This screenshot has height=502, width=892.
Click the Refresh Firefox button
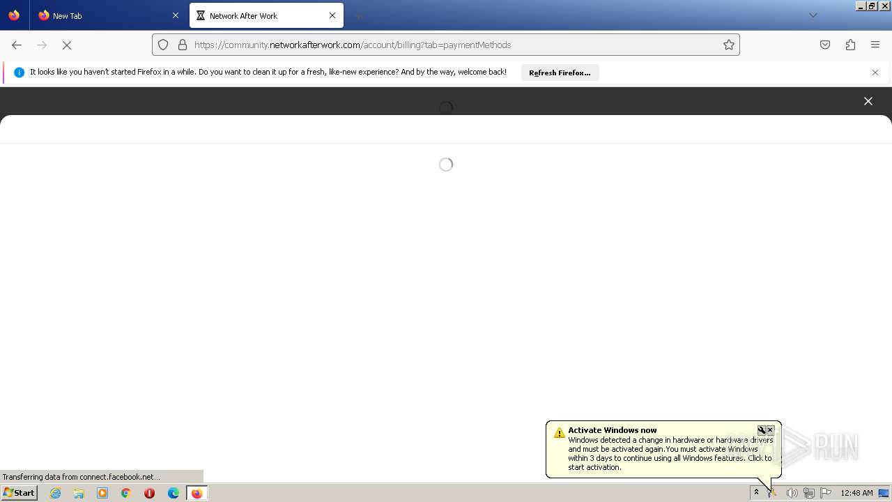560,73
